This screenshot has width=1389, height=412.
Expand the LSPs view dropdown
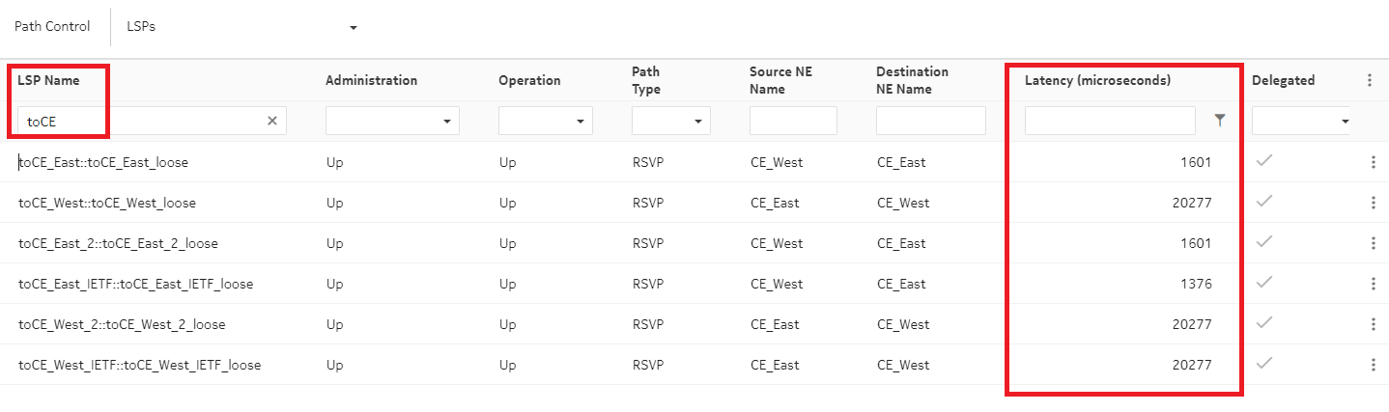pos(354,27)
